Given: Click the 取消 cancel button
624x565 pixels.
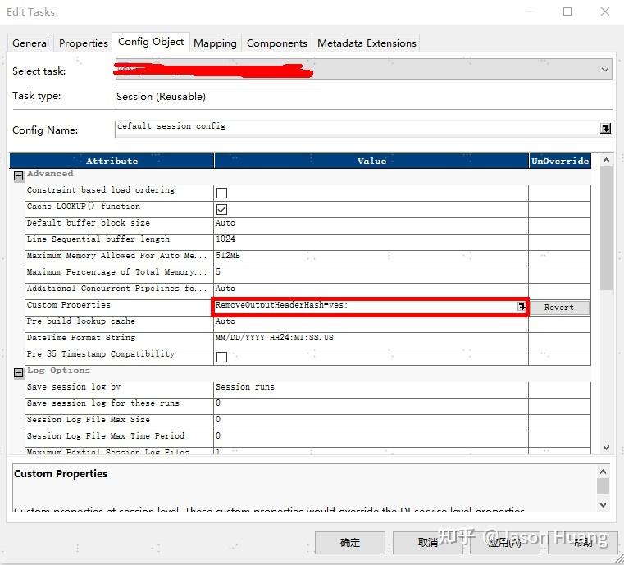Looking at the screenshot, I should pos(428,542).
